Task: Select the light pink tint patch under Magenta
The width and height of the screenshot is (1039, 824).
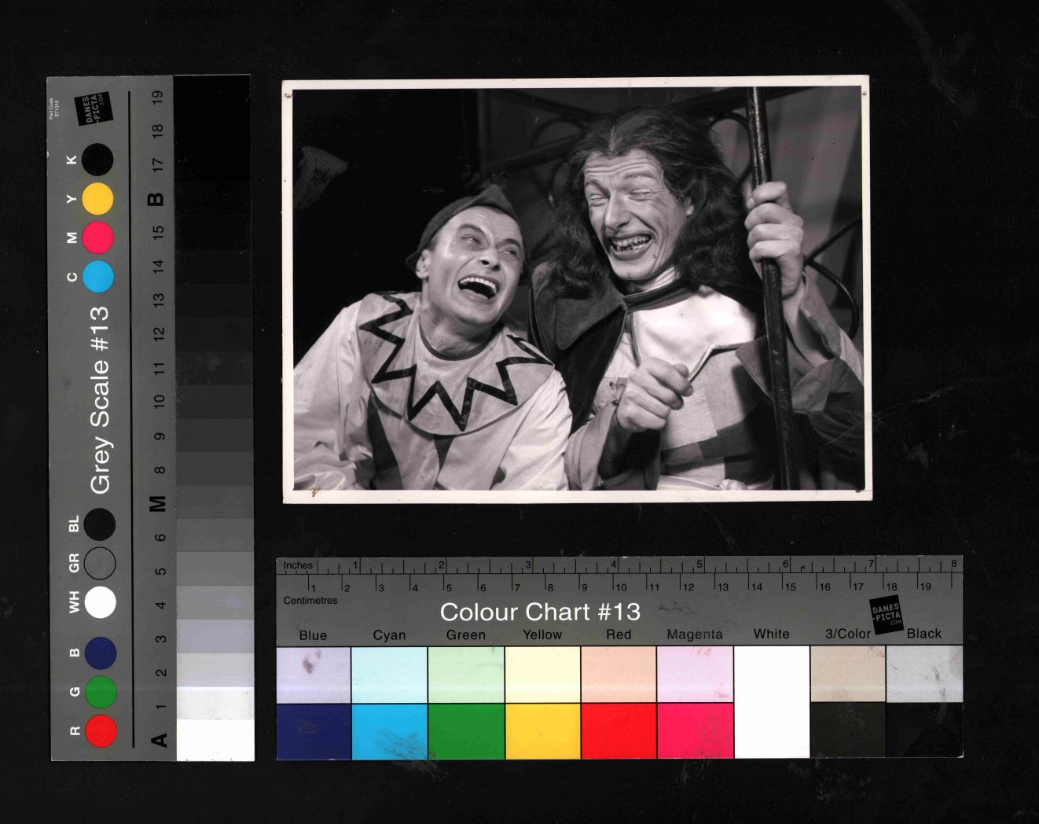Action: pyautogui.click(x=695, y=675)
